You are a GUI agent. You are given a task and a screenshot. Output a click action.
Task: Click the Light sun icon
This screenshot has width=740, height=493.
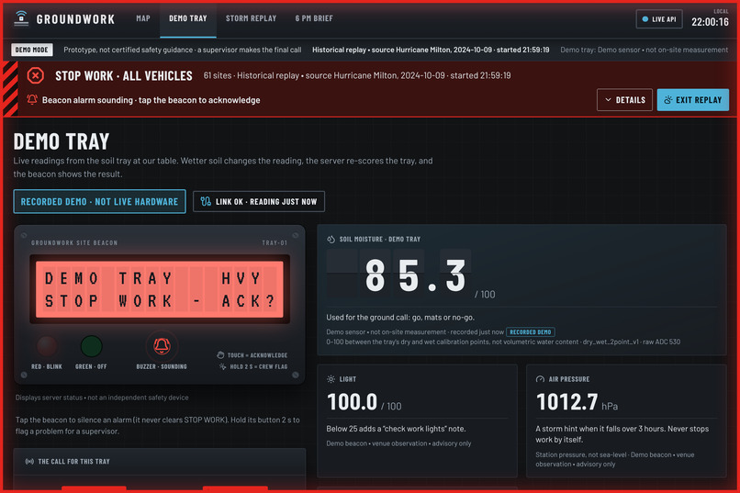[x=331, y=379]
